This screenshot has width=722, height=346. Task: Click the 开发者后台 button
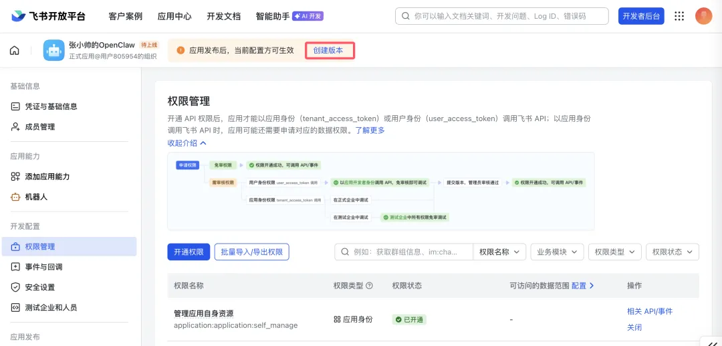641,16
